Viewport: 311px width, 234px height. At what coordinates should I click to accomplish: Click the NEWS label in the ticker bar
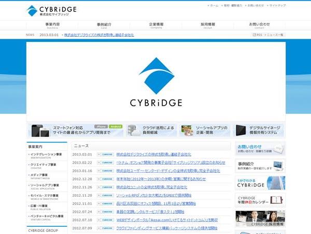click(30, 35)
